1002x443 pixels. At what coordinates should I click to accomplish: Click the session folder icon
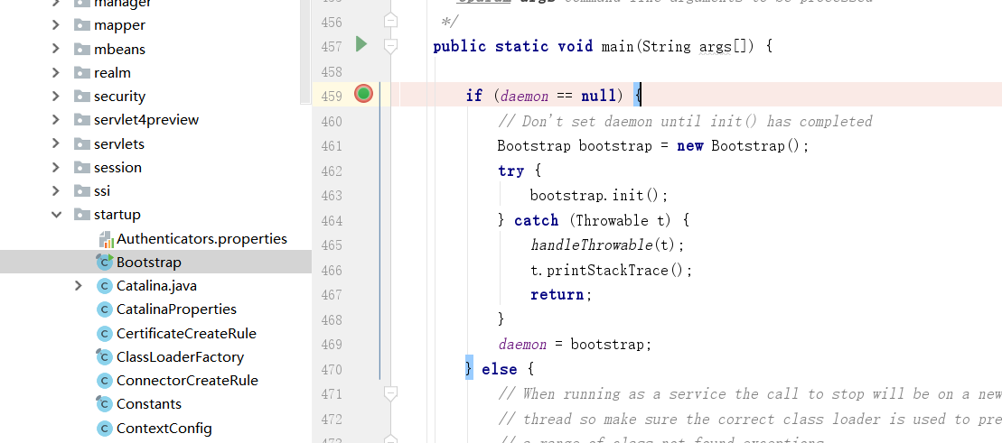click(82, 167)
